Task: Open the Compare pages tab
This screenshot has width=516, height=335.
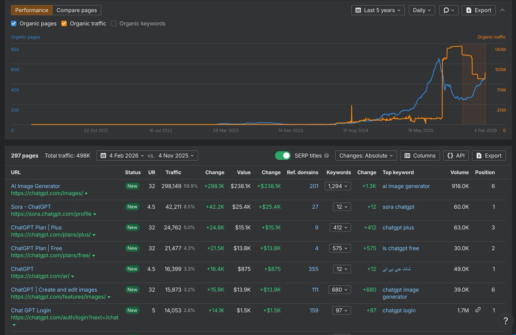Action: 77,10
